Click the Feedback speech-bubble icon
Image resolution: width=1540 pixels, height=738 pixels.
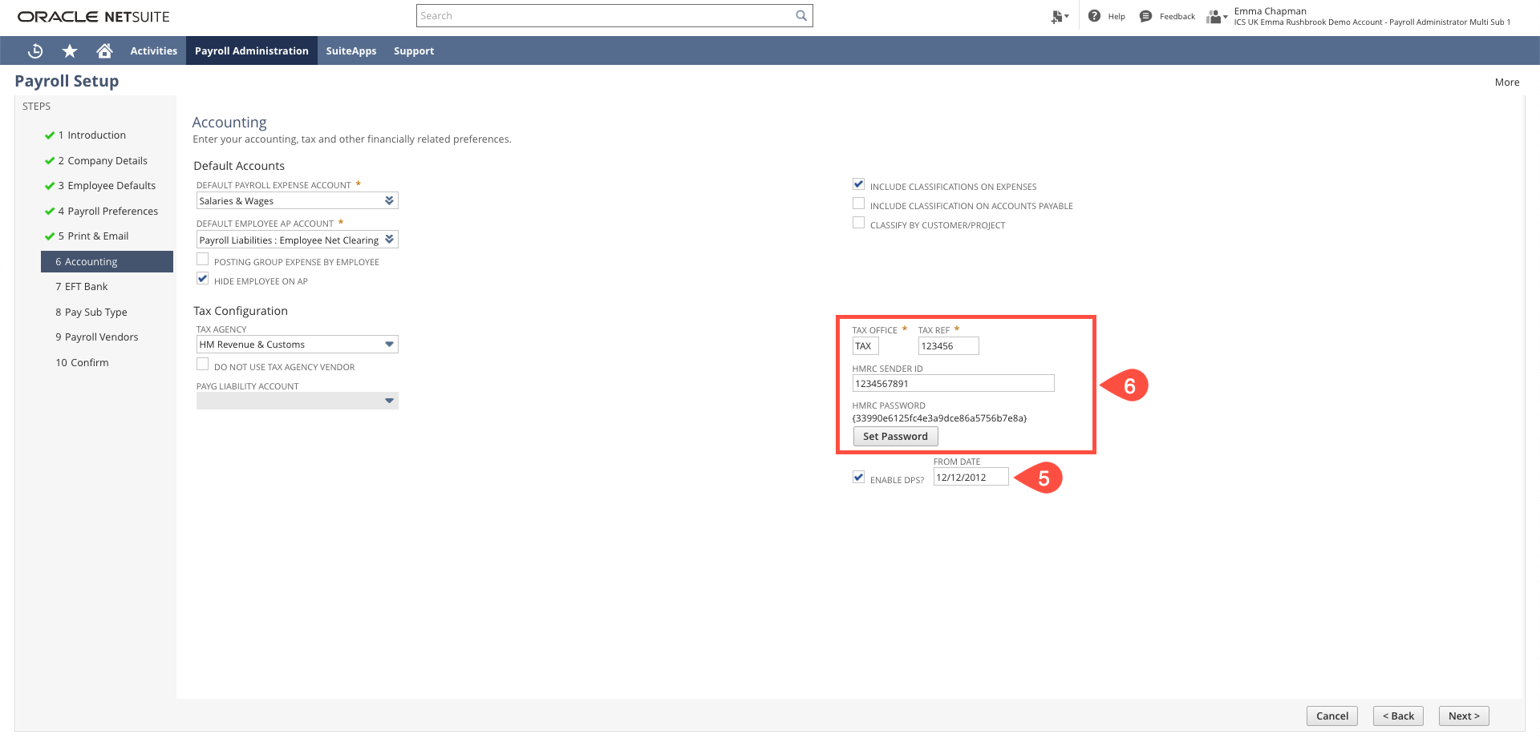click(1145, 15)
